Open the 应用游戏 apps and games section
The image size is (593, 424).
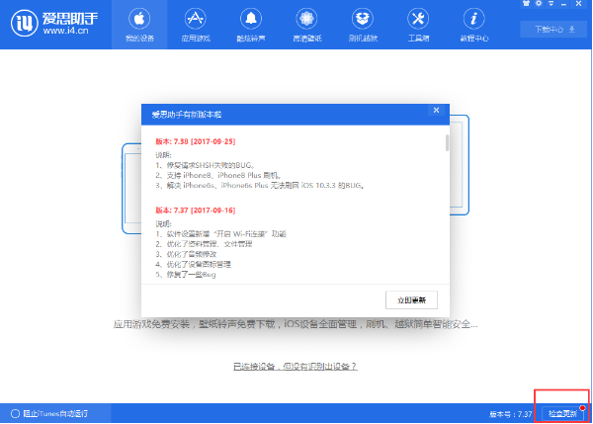(x=195, y=25)
